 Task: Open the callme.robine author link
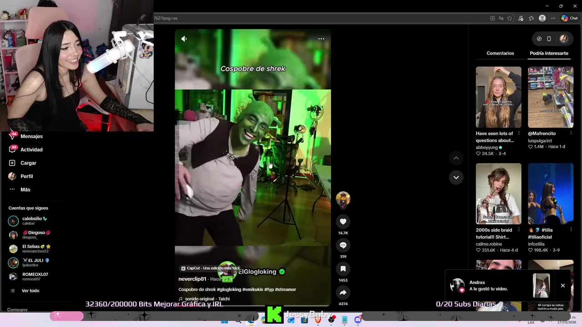click(x=489, y=244)
